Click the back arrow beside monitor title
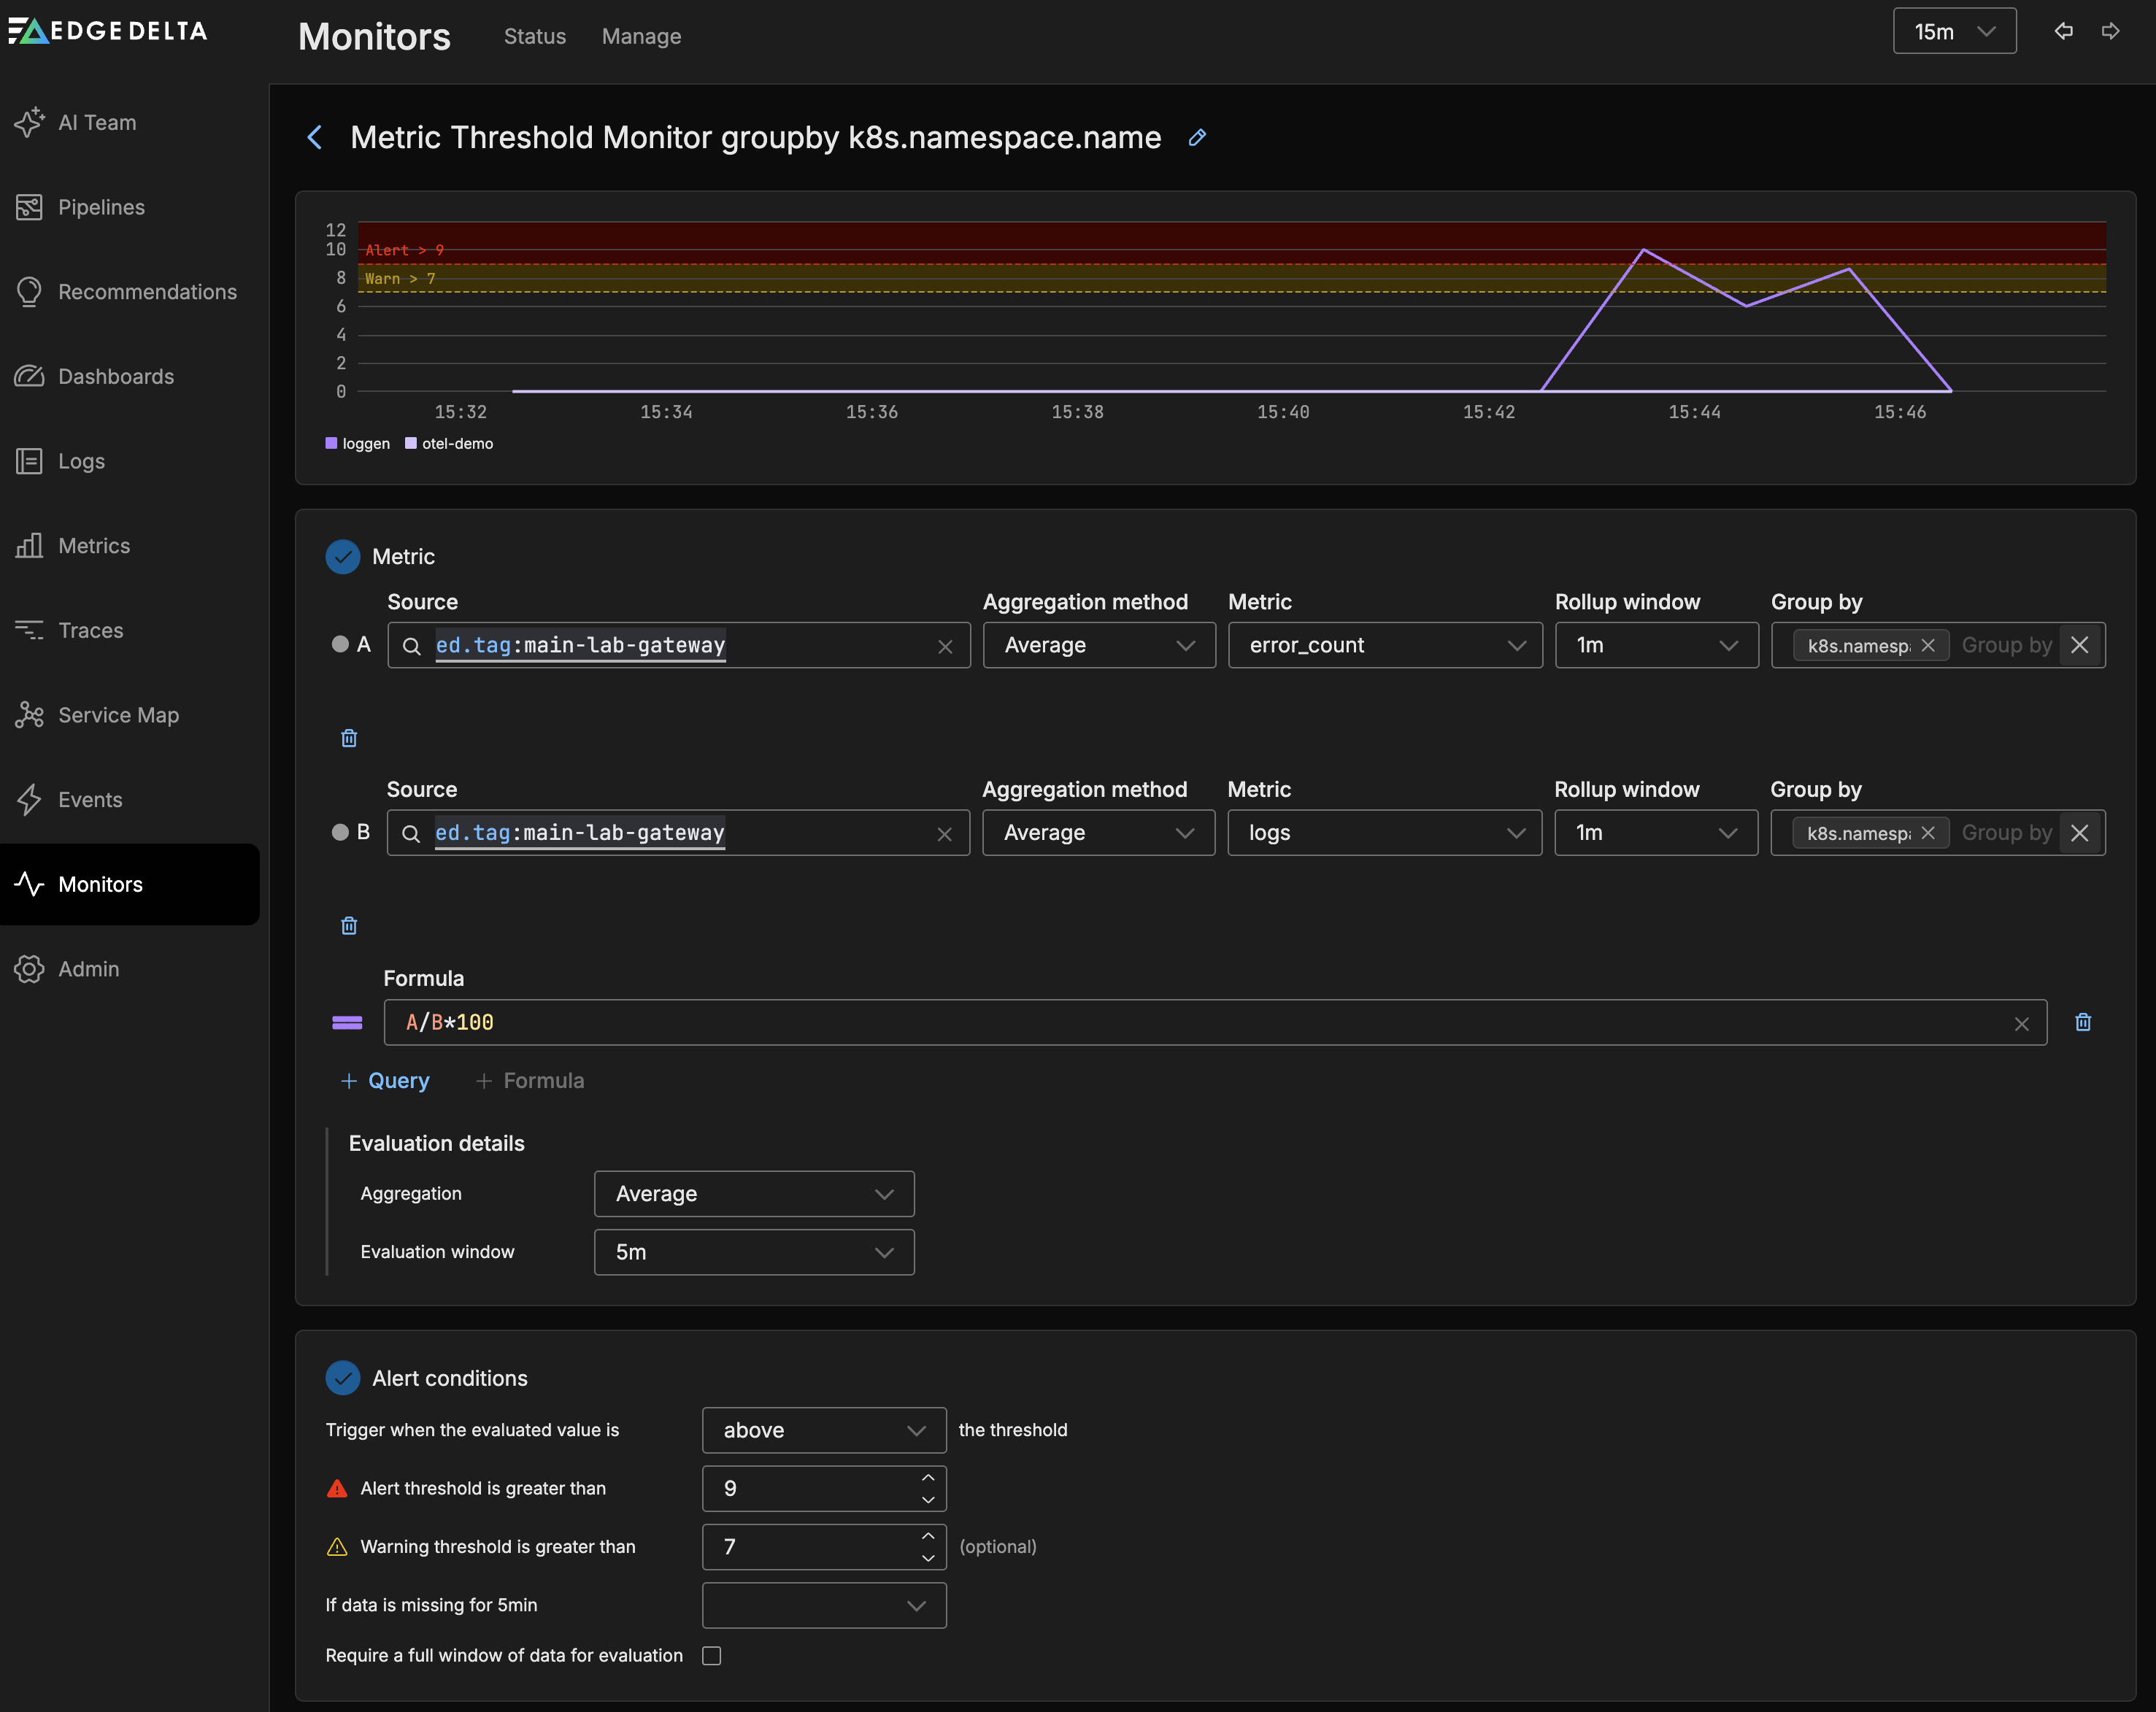The width and height of the screenshot is (2156, 1712). (315, 138)
